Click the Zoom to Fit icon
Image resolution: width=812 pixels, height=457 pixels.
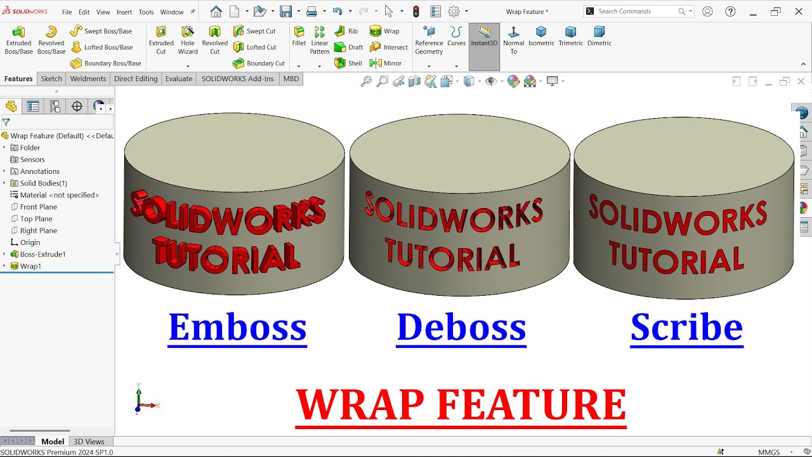366,81
